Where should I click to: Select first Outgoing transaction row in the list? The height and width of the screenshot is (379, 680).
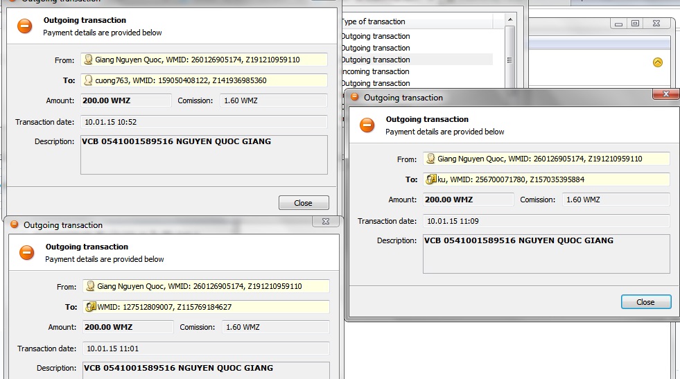(x=417, y=36)
